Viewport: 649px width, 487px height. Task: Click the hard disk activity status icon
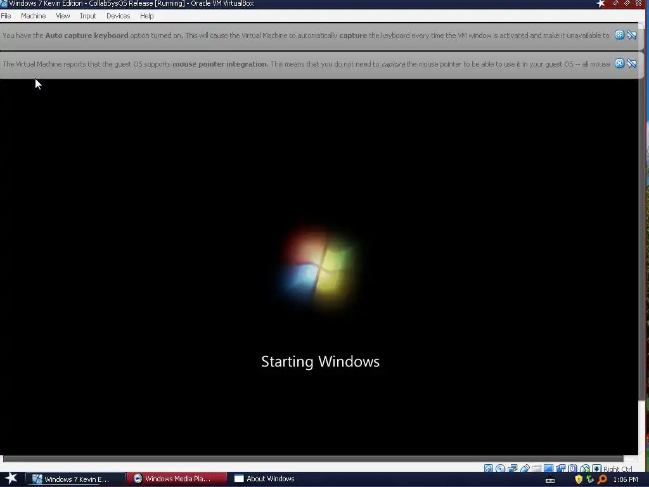tap(489, 469)
